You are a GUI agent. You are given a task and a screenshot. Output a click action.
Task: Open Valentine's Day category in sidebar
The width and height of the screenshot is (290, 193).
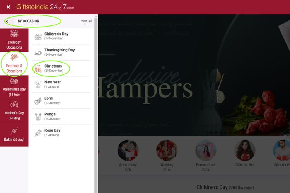(14, 87)
